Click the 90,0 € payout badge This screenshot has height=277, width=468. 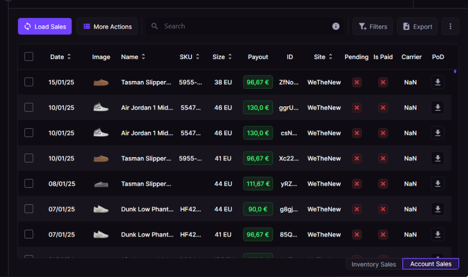click(258, 209)
